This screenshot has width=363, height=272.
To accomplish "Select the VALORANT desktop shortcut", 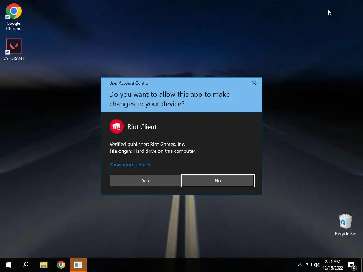I will (14, 50).
